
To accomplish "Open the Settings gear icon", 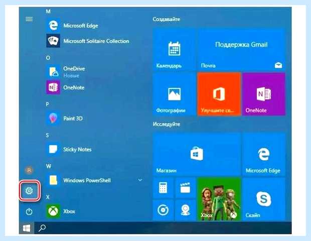I will [29, 191].
